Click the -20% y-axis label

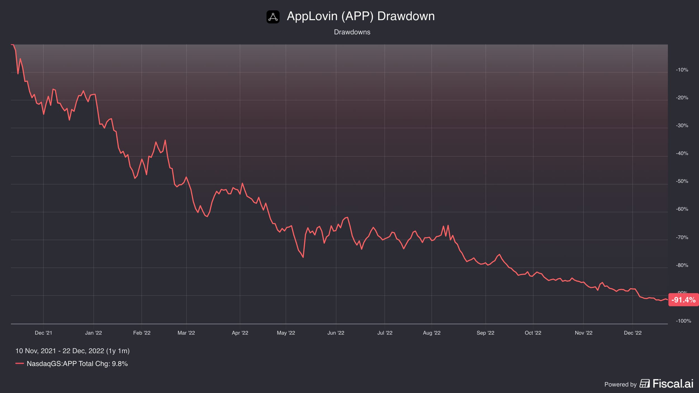(x=682, y=98)
